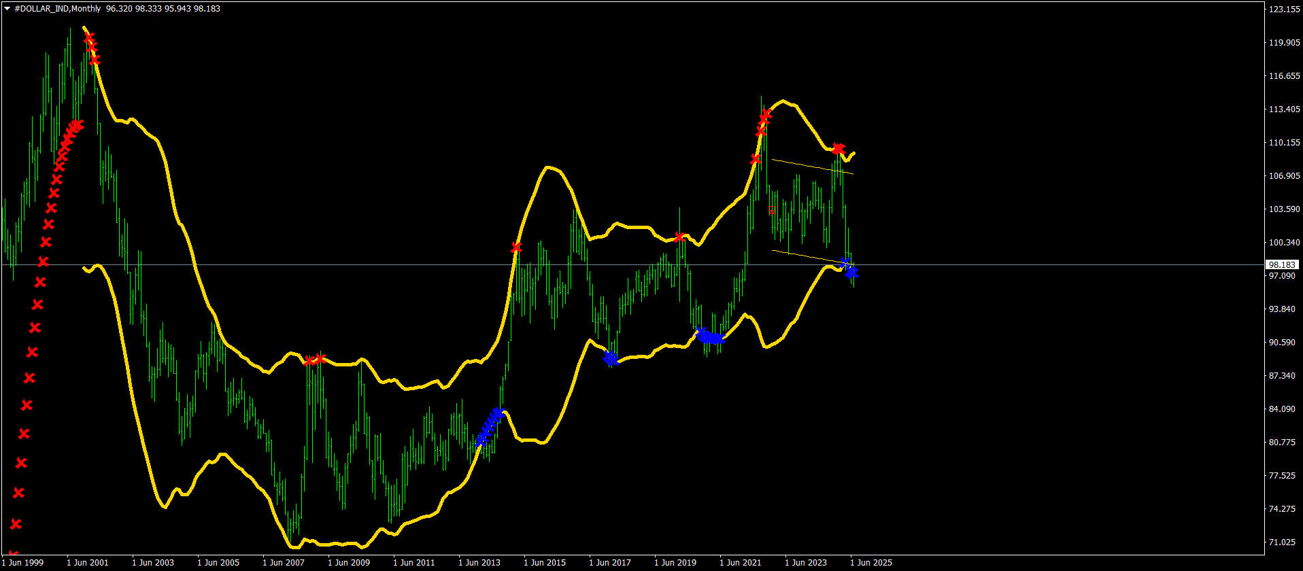Click the current price label 98.183

click(x=1282, y=264)
